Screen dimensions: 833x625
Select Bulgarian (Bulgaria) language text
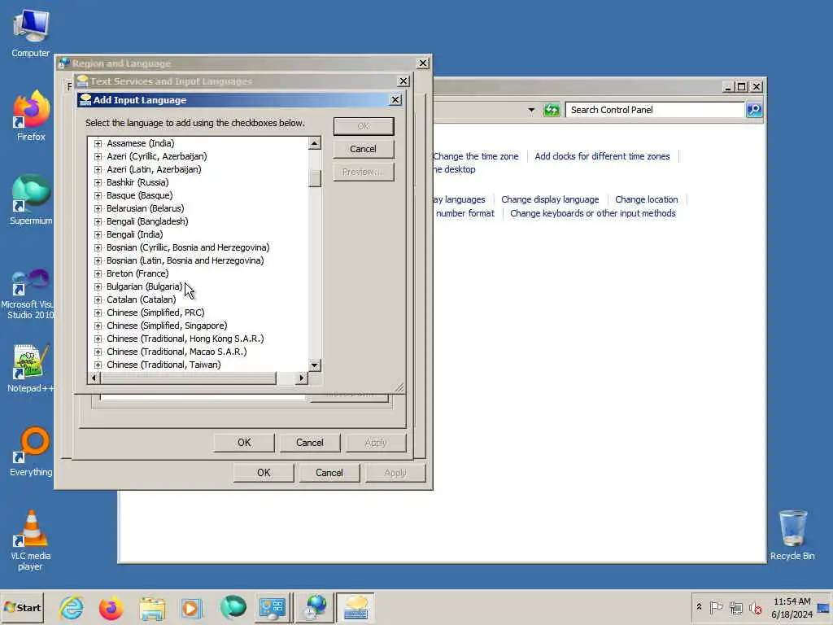(145, 286)
